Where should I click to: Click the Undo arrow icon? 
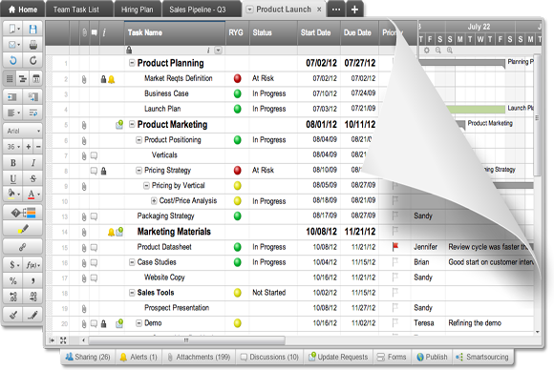pyautogui.click(x=13, y=60)
